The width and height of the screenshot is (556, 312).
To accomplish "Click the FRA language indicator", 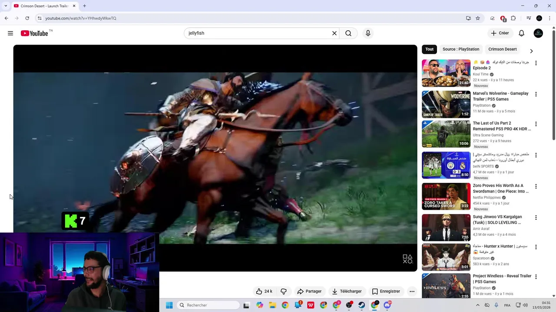I will [507, 305].
